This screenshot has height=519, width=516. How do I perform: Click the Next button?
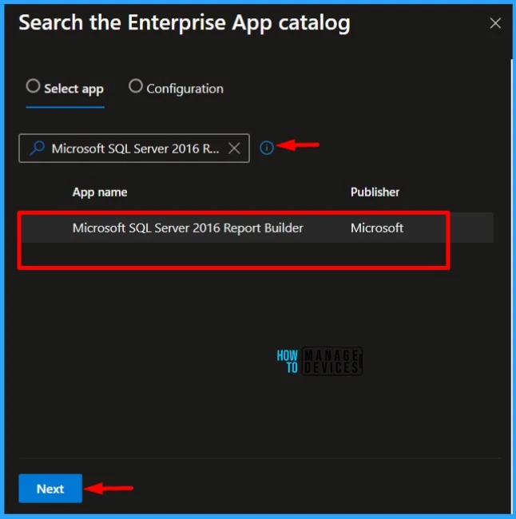click(50, 488)
